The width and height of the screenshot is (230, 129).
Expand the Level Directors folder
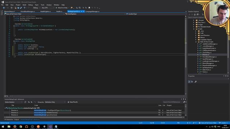(x=196, y=35)
